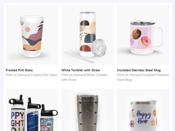
Task: Click the chocolate donut on the mug
Action: [137, 34]
